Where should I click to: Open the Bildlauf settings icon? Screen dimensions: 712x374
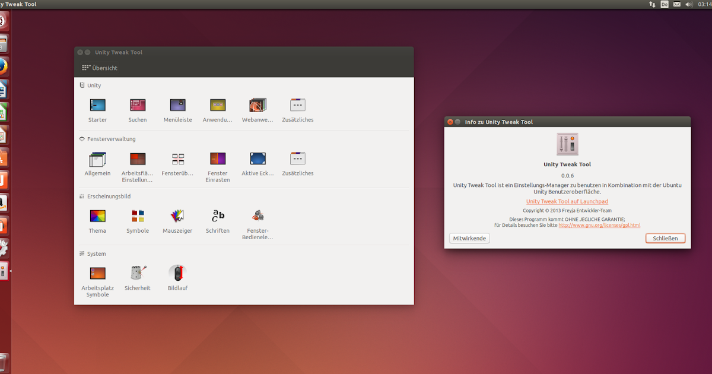tap(177, 273)
